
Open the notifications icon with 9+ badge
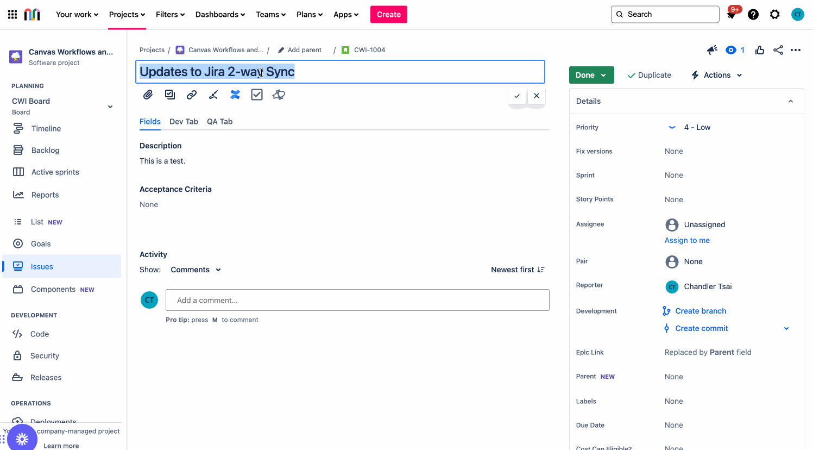click(x=732, y=14)
